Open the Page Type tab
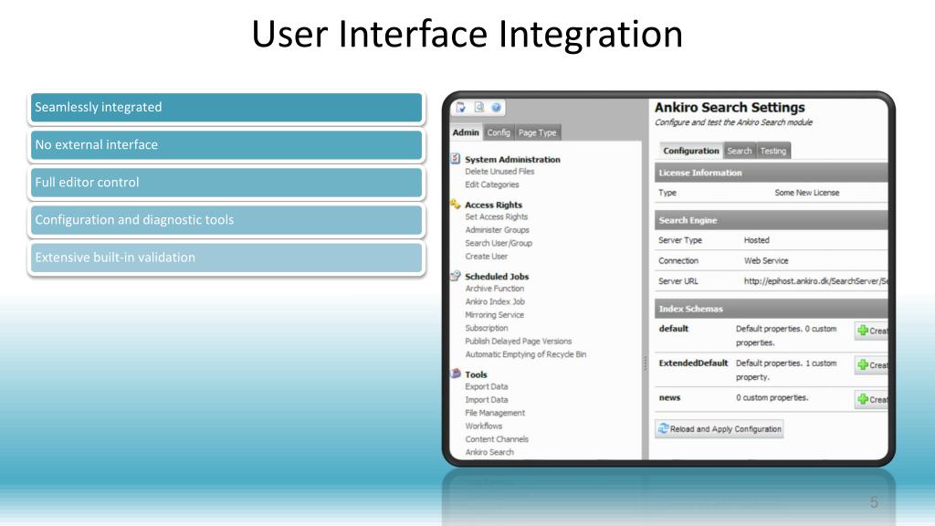 537,132
